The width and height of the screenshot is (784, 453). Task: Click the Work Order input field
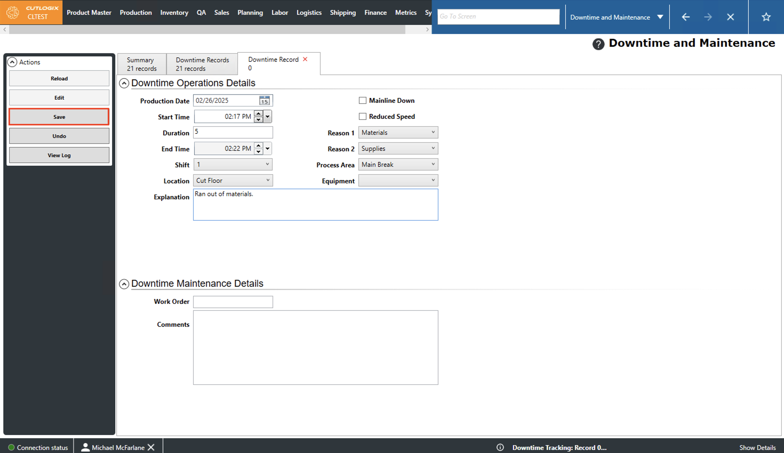233,302
